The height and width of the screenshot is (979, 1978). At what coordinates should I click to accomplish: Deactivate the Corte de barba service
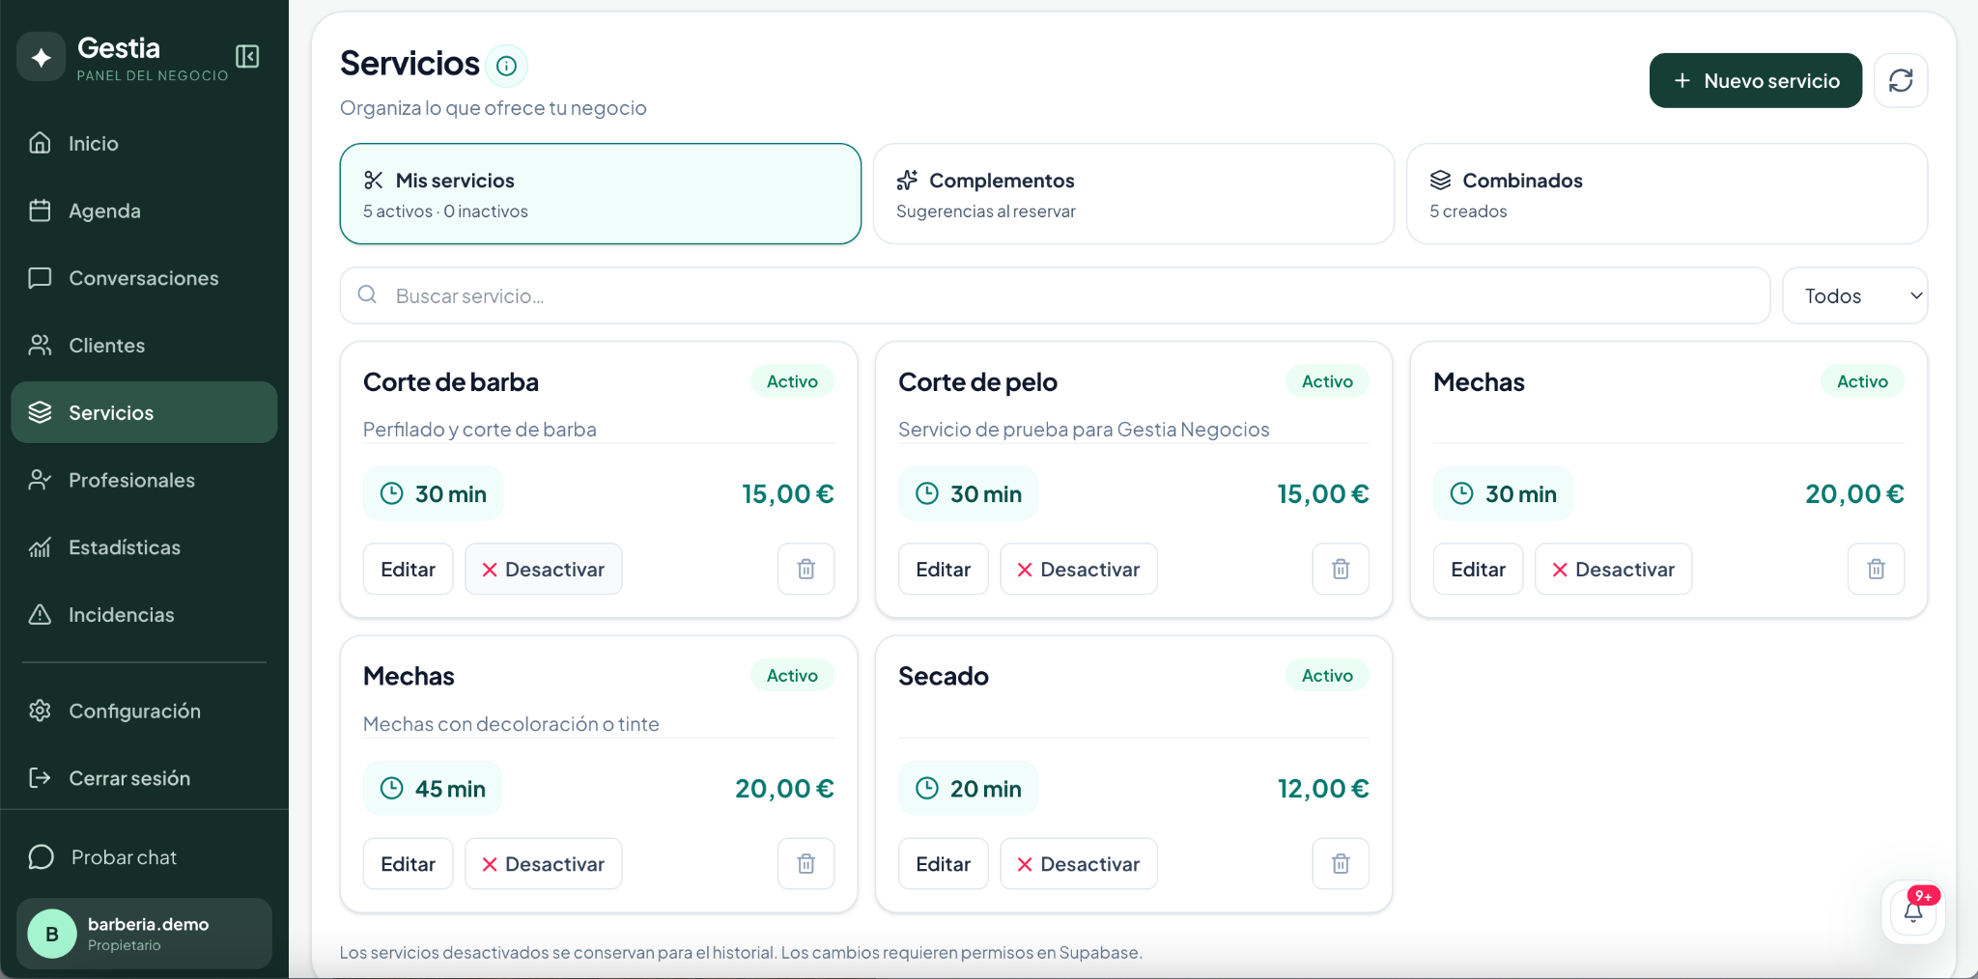pos(543,569)
